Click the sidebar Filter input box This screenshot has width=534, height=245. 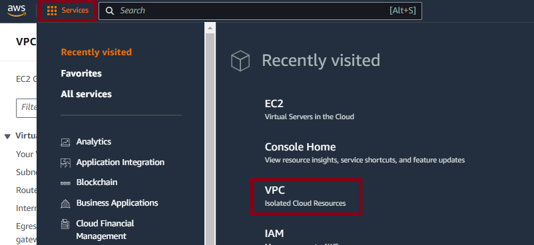click(x=27, y=108)
